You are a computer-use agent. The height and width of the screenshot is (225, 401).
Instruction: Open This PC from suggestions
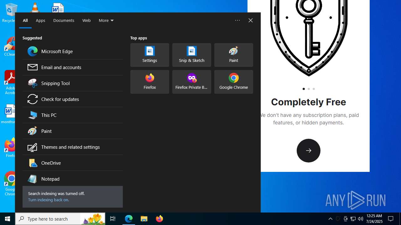pos(73,115)
